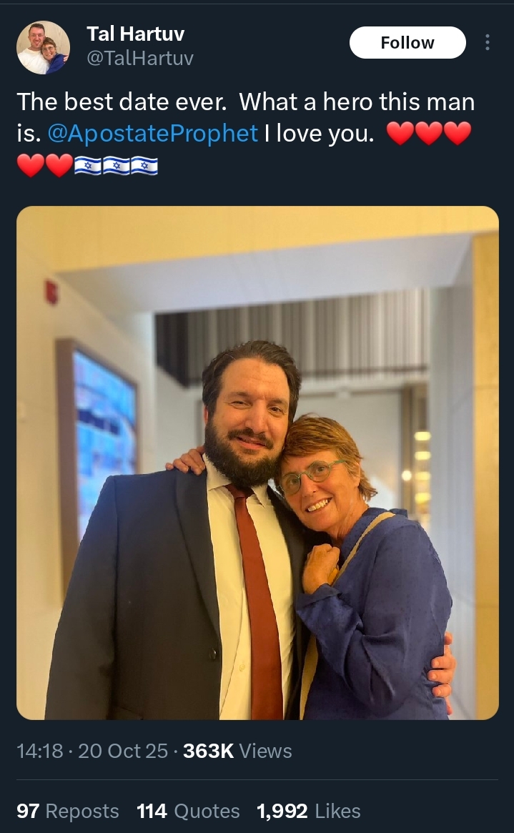514x833 pixels.
Task: View the attached photo in full
Action: (257, 463)
